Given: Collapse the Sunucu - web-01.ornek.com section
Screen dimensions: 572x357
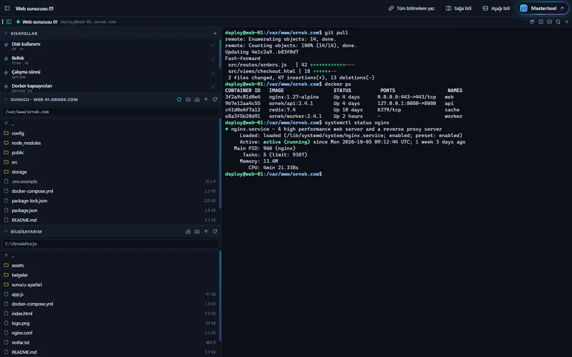Looking at the screenshot, I should click(6, 99).
